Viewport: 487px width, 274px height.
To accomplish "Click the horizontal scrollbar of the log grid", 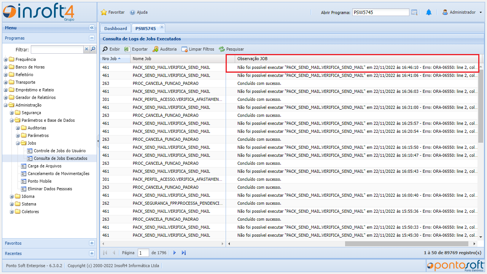I will (406, 244).
